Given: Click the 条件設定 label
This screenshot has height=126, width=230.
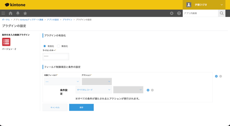Looking at the screenshot, I should (x=64, y=92).
